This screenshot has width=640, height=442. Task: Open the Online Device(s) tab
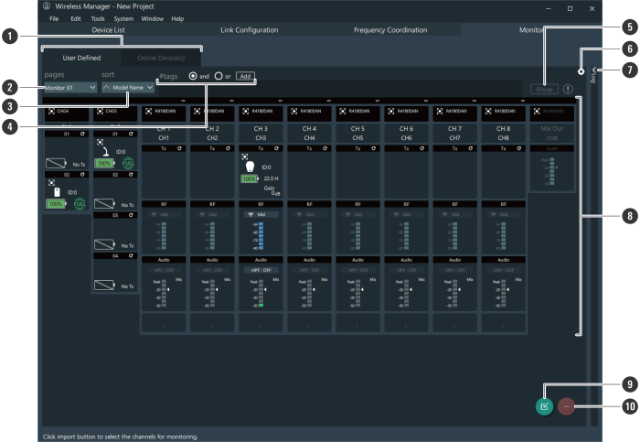pos(161,58)
